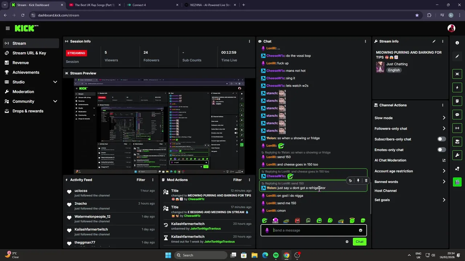Click the pencil icon in right sidebar
Image resolution: width=465 pixels, height=261 pixels.
point(457,57)
